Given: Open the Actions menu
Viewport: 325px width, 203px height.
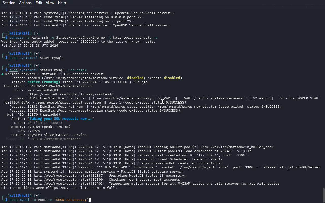Looking at the screenshot, I should coord(25,3).
